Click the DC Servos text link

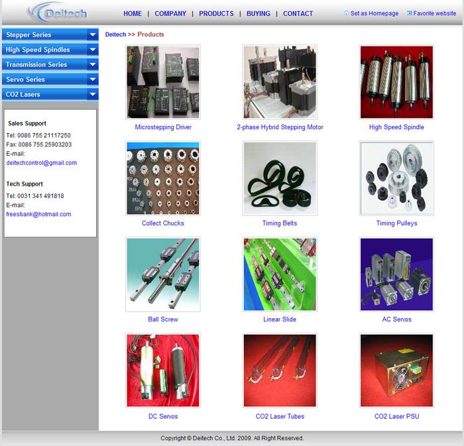163,416
